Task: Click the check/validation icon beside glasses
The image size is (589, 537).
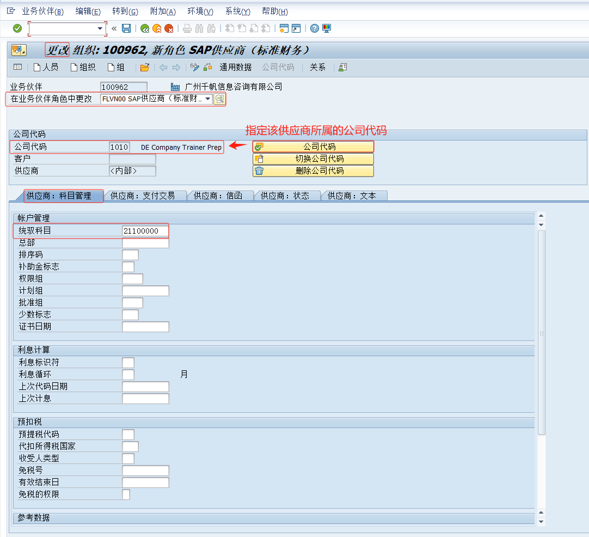Action: coord(207,67)
